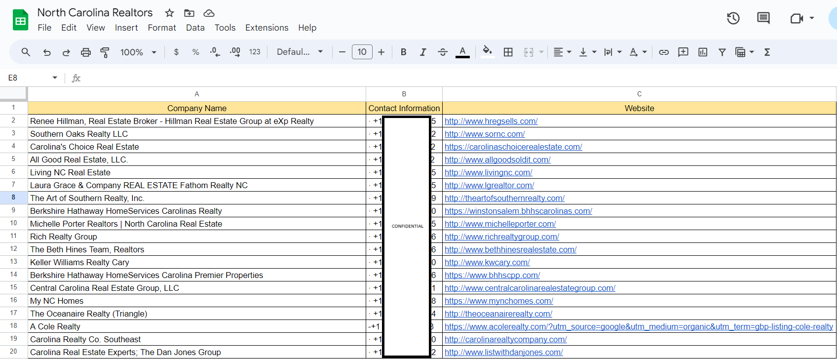Open the Default font dropdown
The width and height of the screenshot is (837, 359).
coord(300,52)
